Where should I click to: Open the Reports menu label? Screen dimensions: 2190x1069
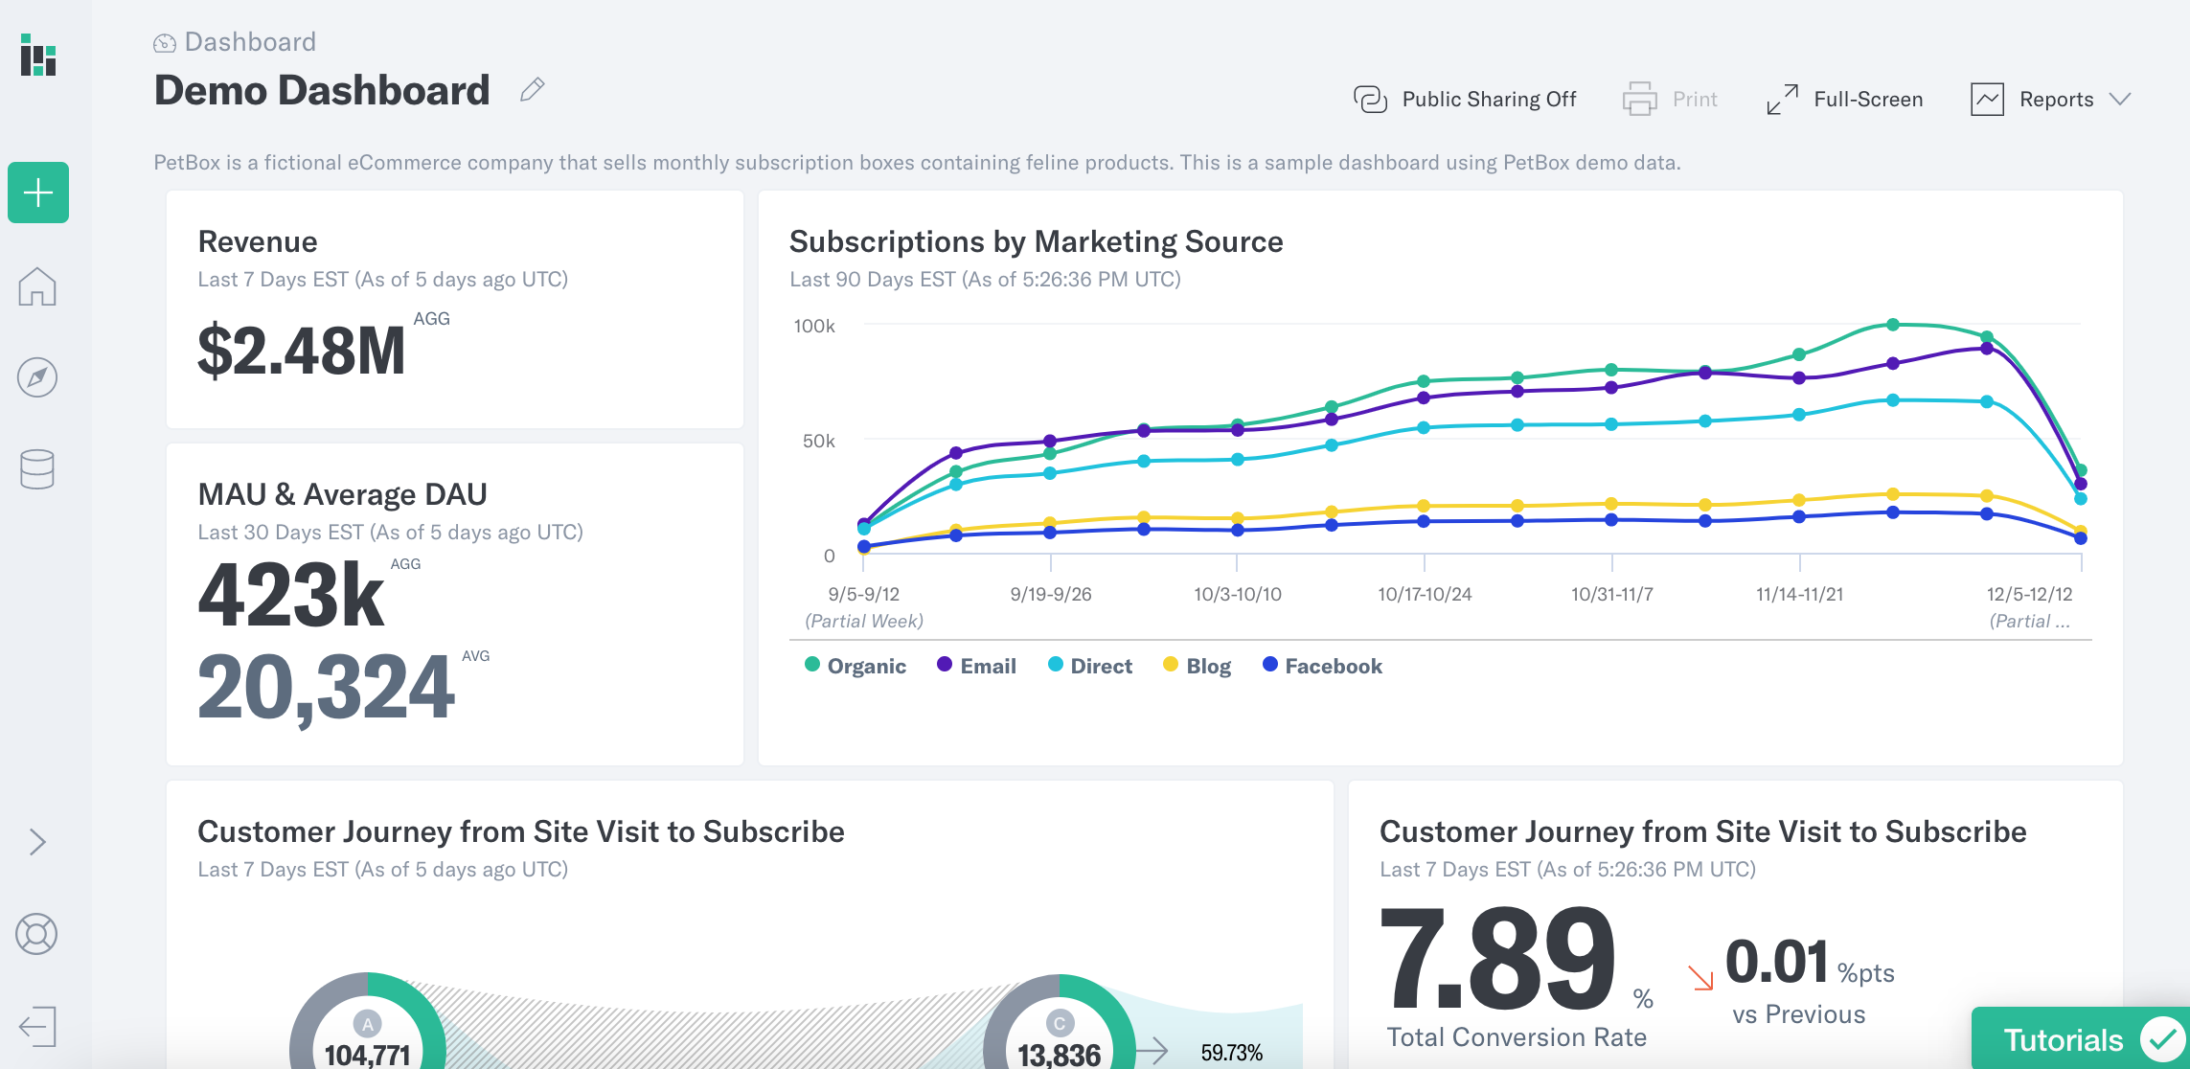pos(2056,100)
